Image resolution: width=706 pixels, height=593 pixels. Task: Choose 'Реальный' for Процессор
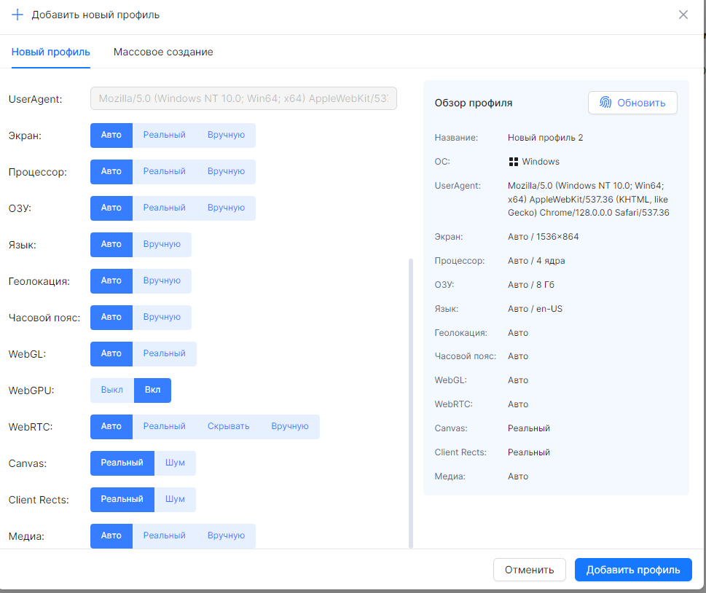[164, 171]
